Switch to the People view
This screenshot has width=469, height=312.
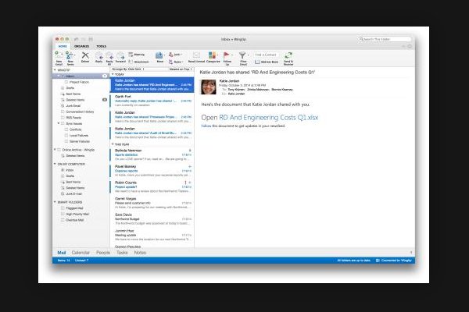point(103,253)
